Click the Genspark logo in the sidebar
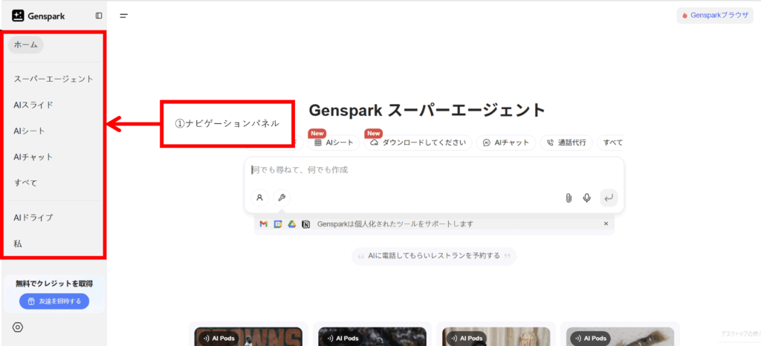The image size is (761, 346). coord(33,16)
